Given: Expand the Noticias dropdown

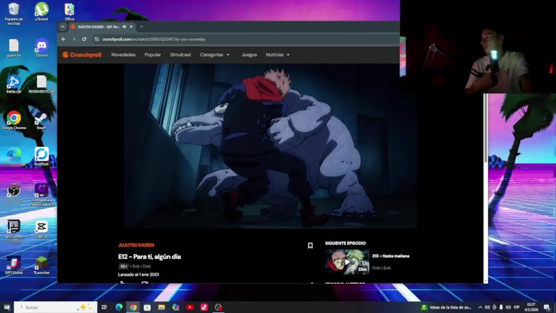Looking at the screenshot, I should coord(278,55).
